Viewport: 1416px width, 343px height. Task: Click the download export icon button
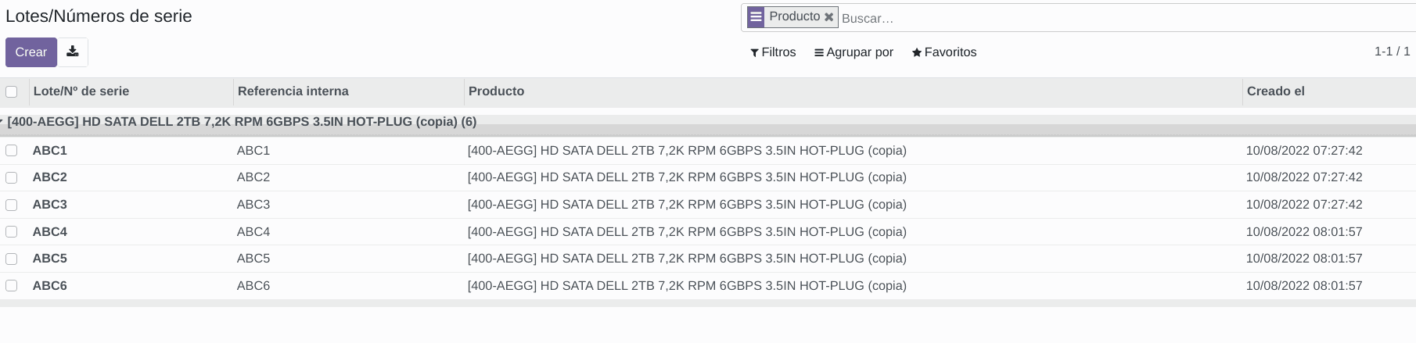73,52
